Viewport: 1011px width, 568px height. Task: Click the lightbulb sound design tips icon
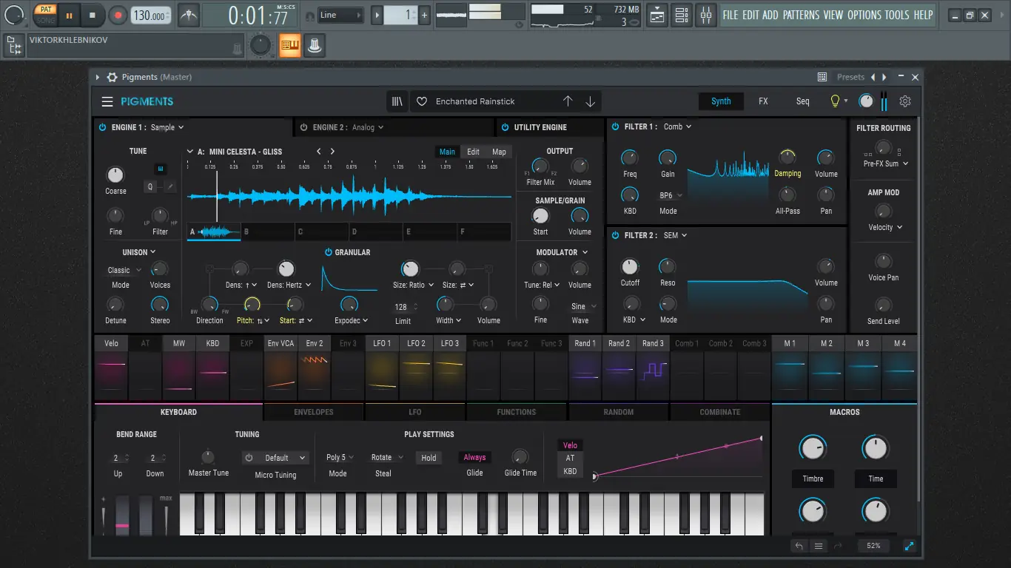click(835, 101)
